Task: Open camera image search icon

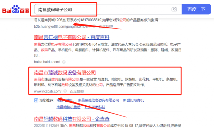Action: pos(174,9)
